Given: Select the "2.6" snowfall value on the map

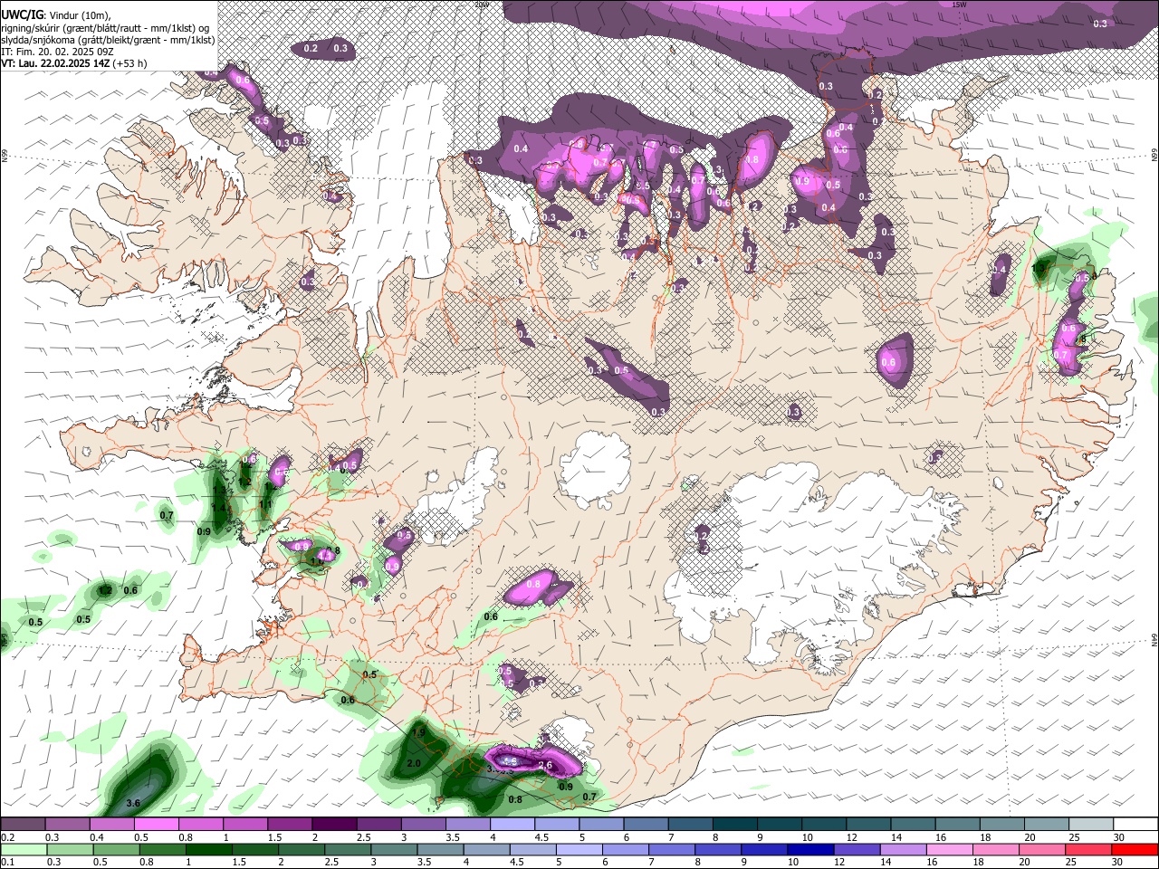Looking at the screenshot, I should pos(545,765).
